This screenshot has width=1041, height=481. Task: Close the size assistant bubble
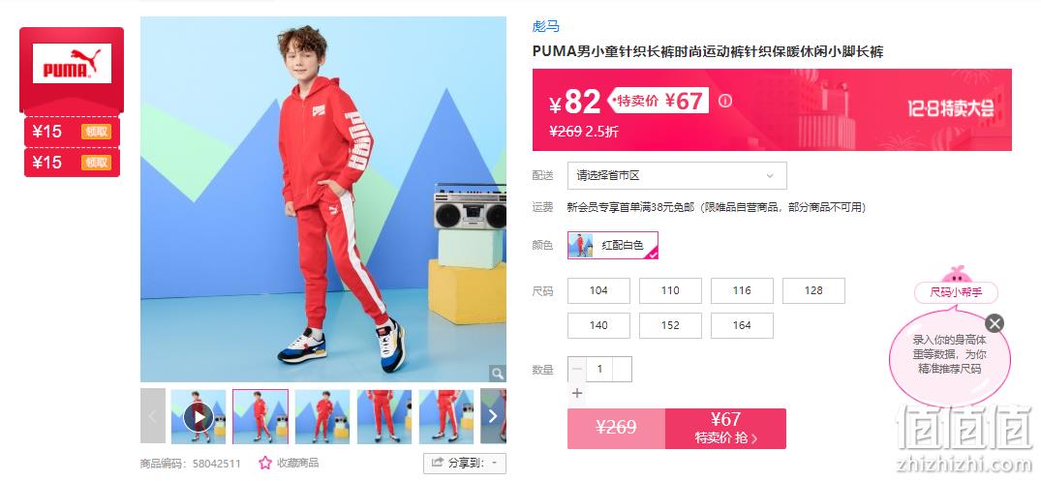click(x=994, y=324)
